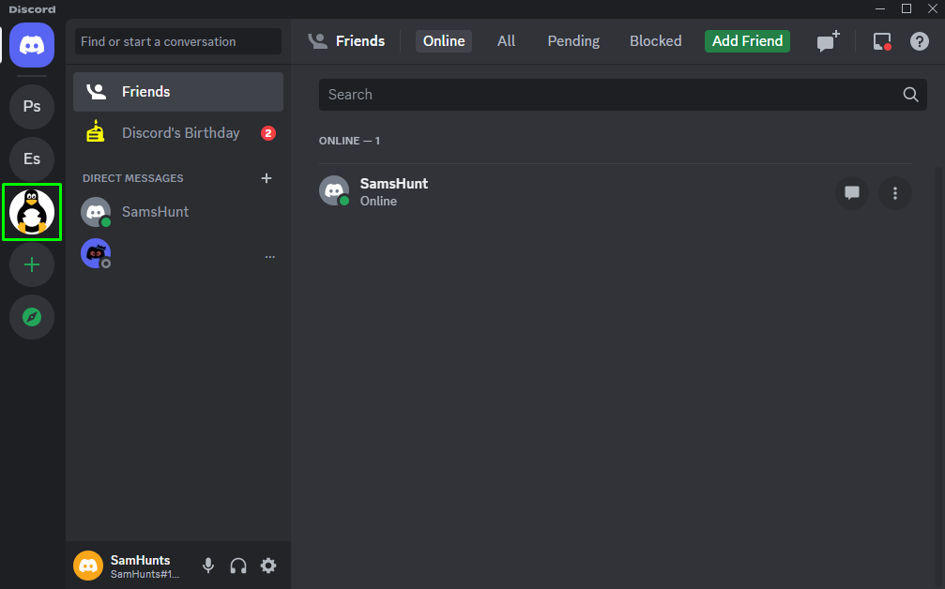Open user settings gear
Image resolution: width=945 pixels, height=589 pixels.
268,566
